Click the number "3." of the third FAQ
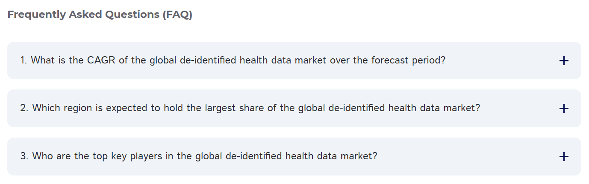This screenshot has width=589, height=184. (24, 156)
